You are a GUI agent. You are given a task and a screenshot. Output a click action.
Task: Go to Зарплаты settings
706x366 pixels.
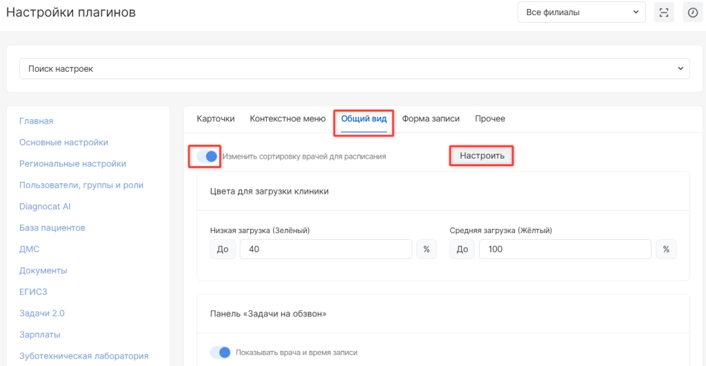(39, 334)
